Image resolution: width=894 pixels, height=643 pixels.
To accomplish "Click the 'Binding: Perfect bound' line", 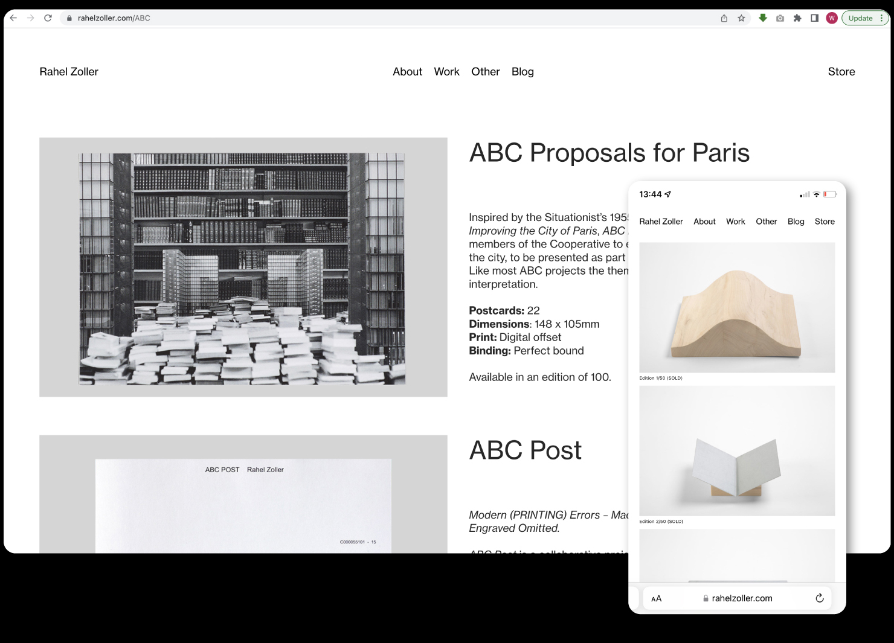I will [x=526, y=351].
